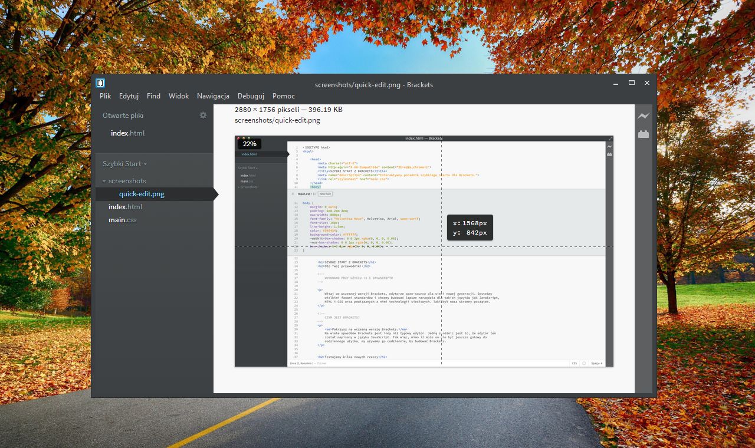Click the 22% zoom scale badge
Viewport: 755px width, 448px height.
coord(250,144)
